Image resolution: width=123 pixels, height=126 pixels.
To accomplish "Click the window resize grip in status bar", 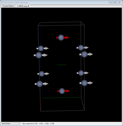I will 121,124.
